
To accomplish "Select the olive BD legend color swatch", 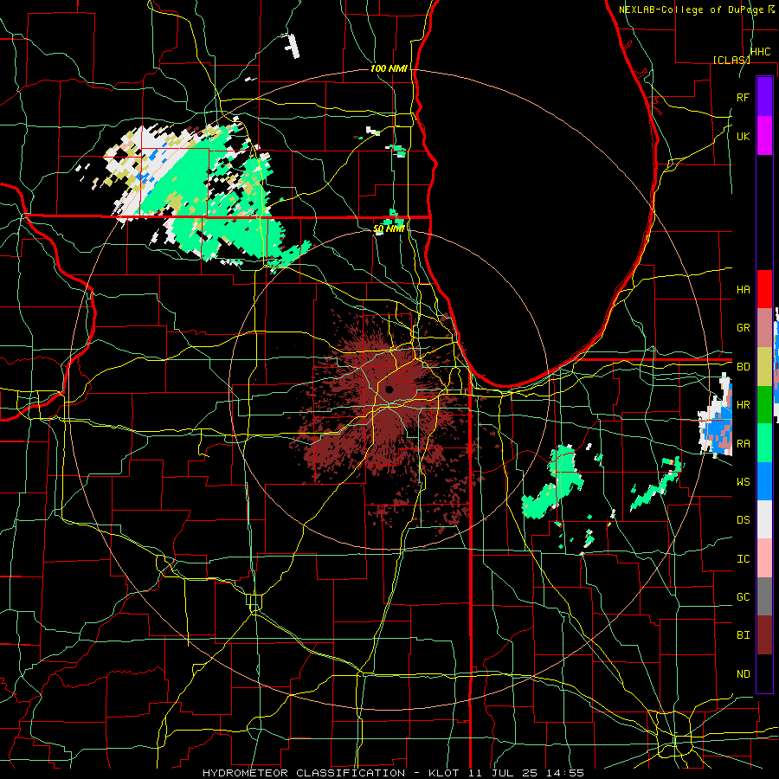I will pyautogui.click(x=764, y=367).
